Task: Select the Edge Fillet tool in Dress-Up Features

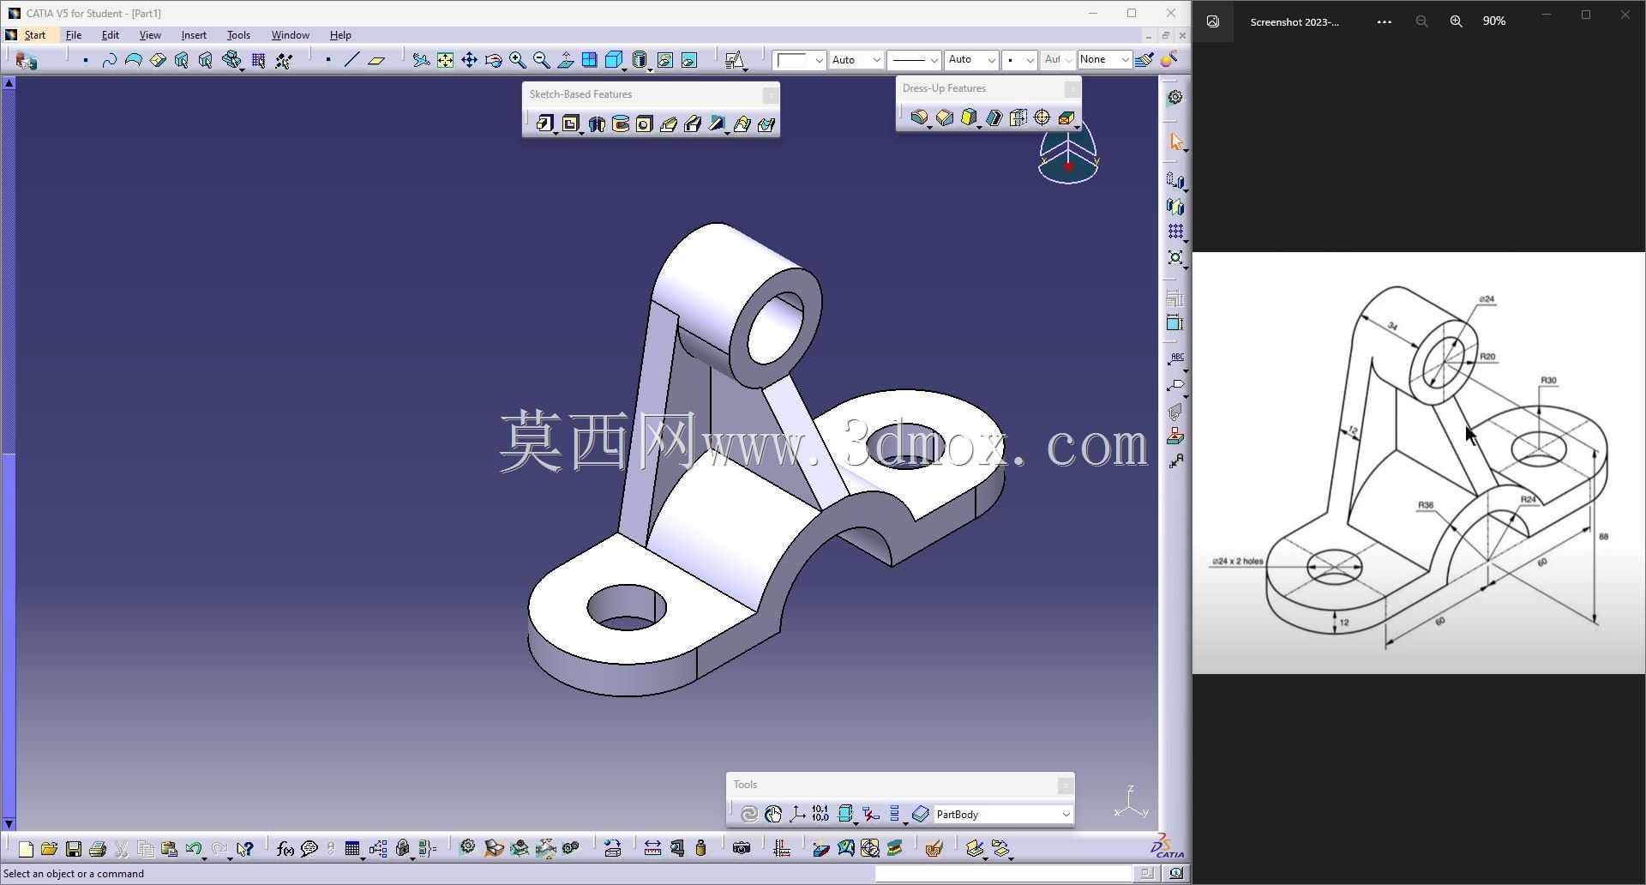Action: (x=920, y=117)
